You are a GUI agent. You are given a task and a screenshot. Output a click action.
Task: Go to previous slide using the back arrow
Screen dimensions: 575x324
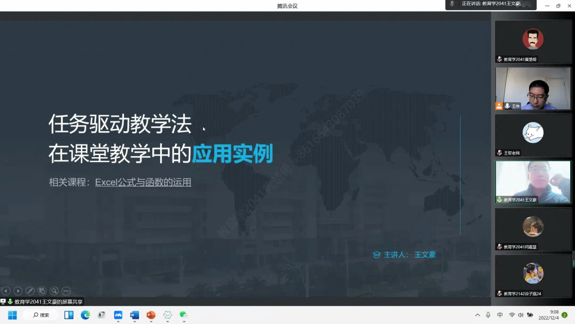coord(6,291)
